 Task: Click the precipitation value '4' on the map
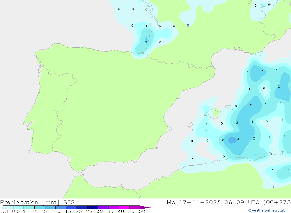tap(238, 139)
